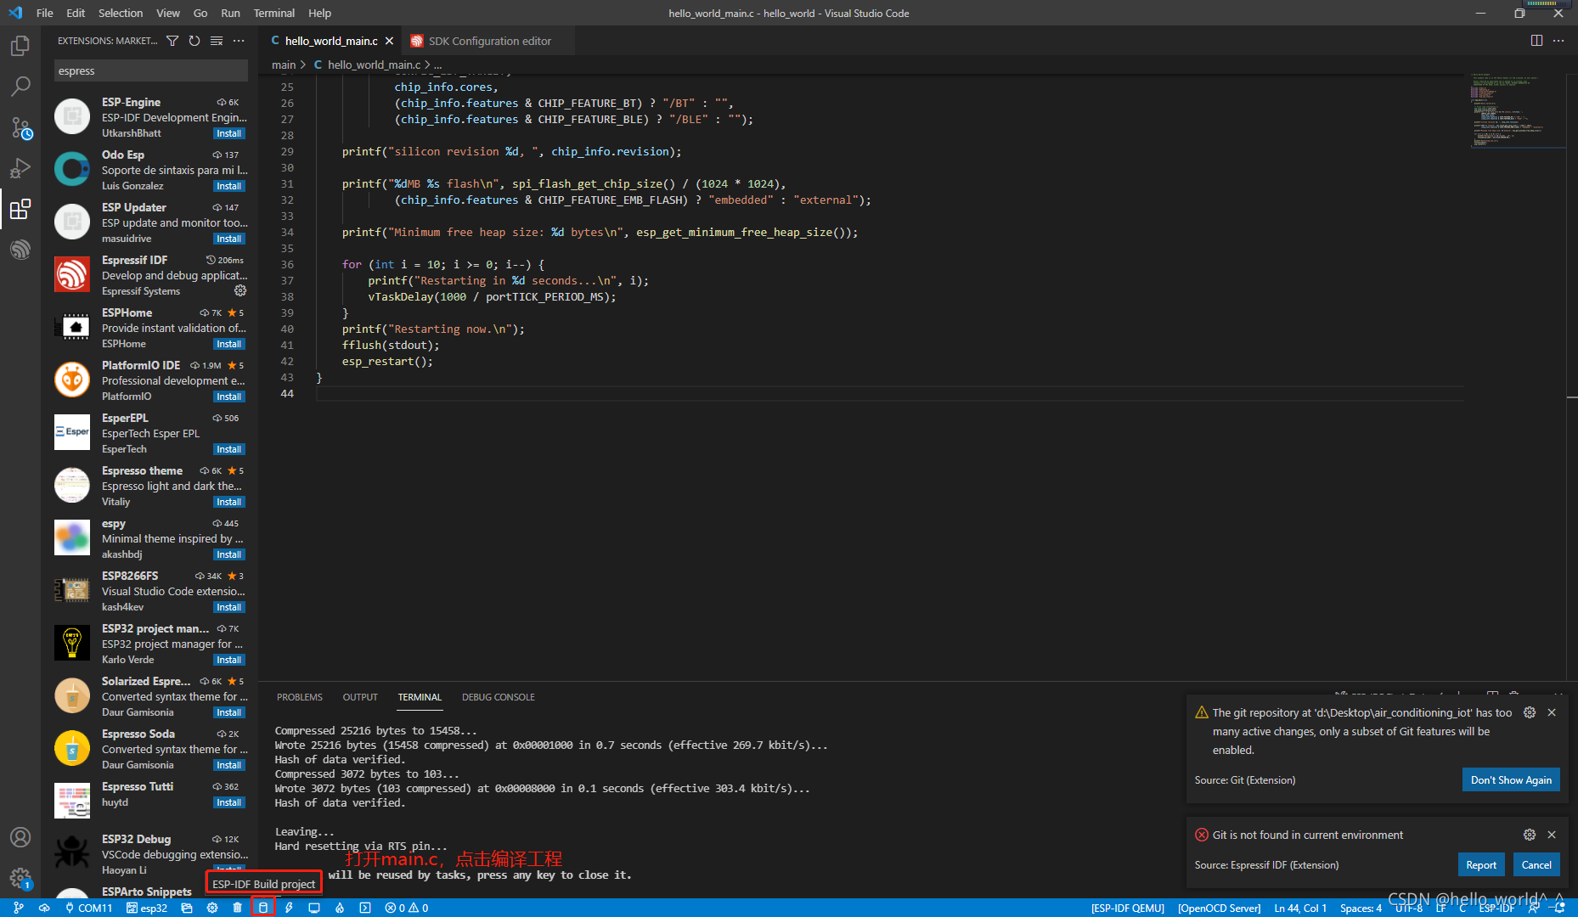The height and width of the screenshot is (917, 1578).
Task: Dismiss the git repository warning notification
Action: (x=1552, y=712)
